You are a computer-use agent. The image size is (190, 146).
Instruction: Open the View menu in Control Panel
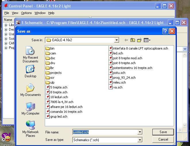[15, 13]
